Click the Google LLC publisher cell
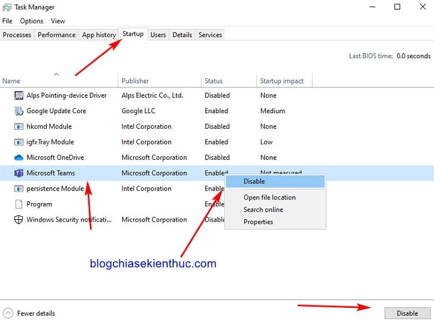The width and height of the screenshot is (434, 324). tap(138, 111)
